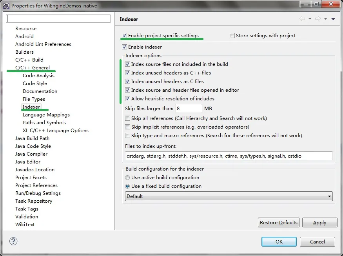Open the back history dropdown arrow
The width and height of the screenshot is (343, 256).
pos(310,19)
